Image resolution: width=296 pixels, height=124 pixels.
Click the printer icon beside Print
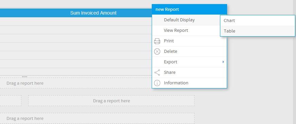157,41
